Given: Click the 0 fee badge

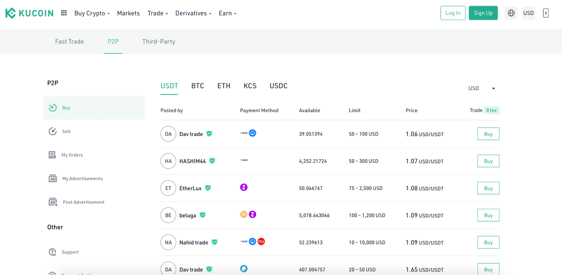Looking at the screenshot, I should click(x=491, y=110).
